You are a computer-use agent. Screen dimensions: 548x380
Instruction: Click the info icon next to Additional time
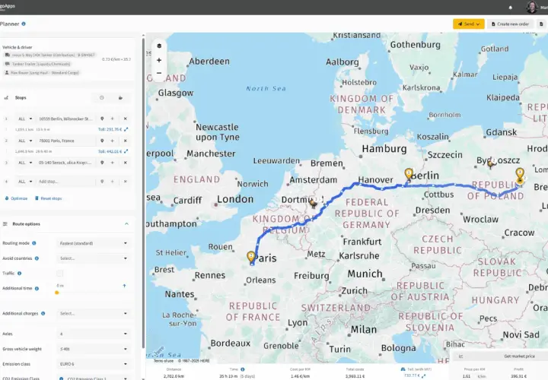point(37,289)
